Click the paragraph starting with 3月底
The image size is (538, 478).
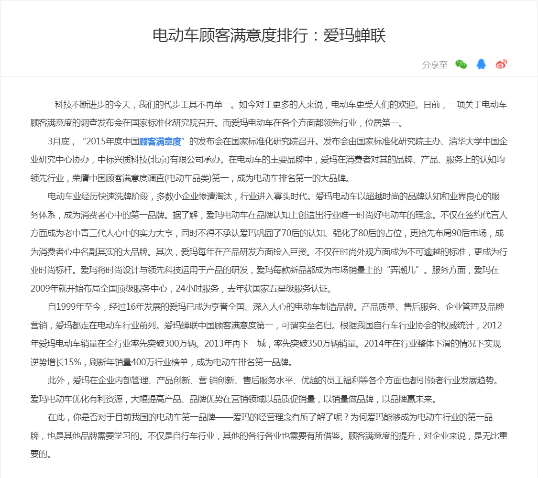pyautogui.click(x=268, y=160)
